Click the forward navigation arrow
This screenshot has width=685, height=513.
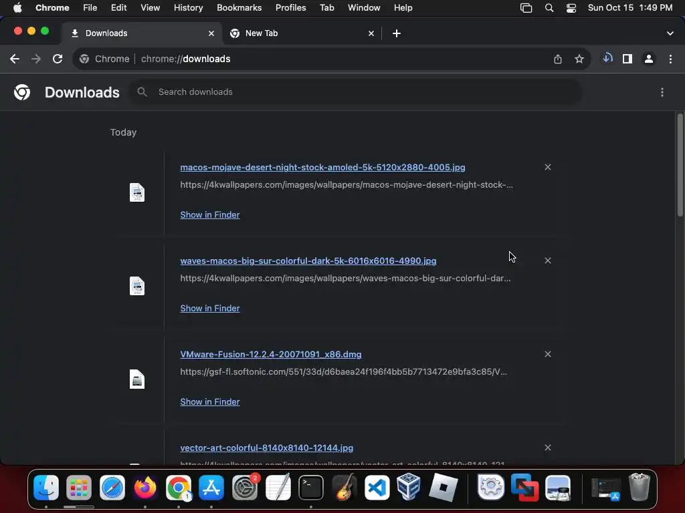[36, 59]
